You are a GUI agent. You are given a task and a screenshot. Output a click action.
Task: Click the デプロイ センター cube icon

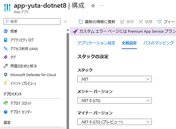point(6,112)
